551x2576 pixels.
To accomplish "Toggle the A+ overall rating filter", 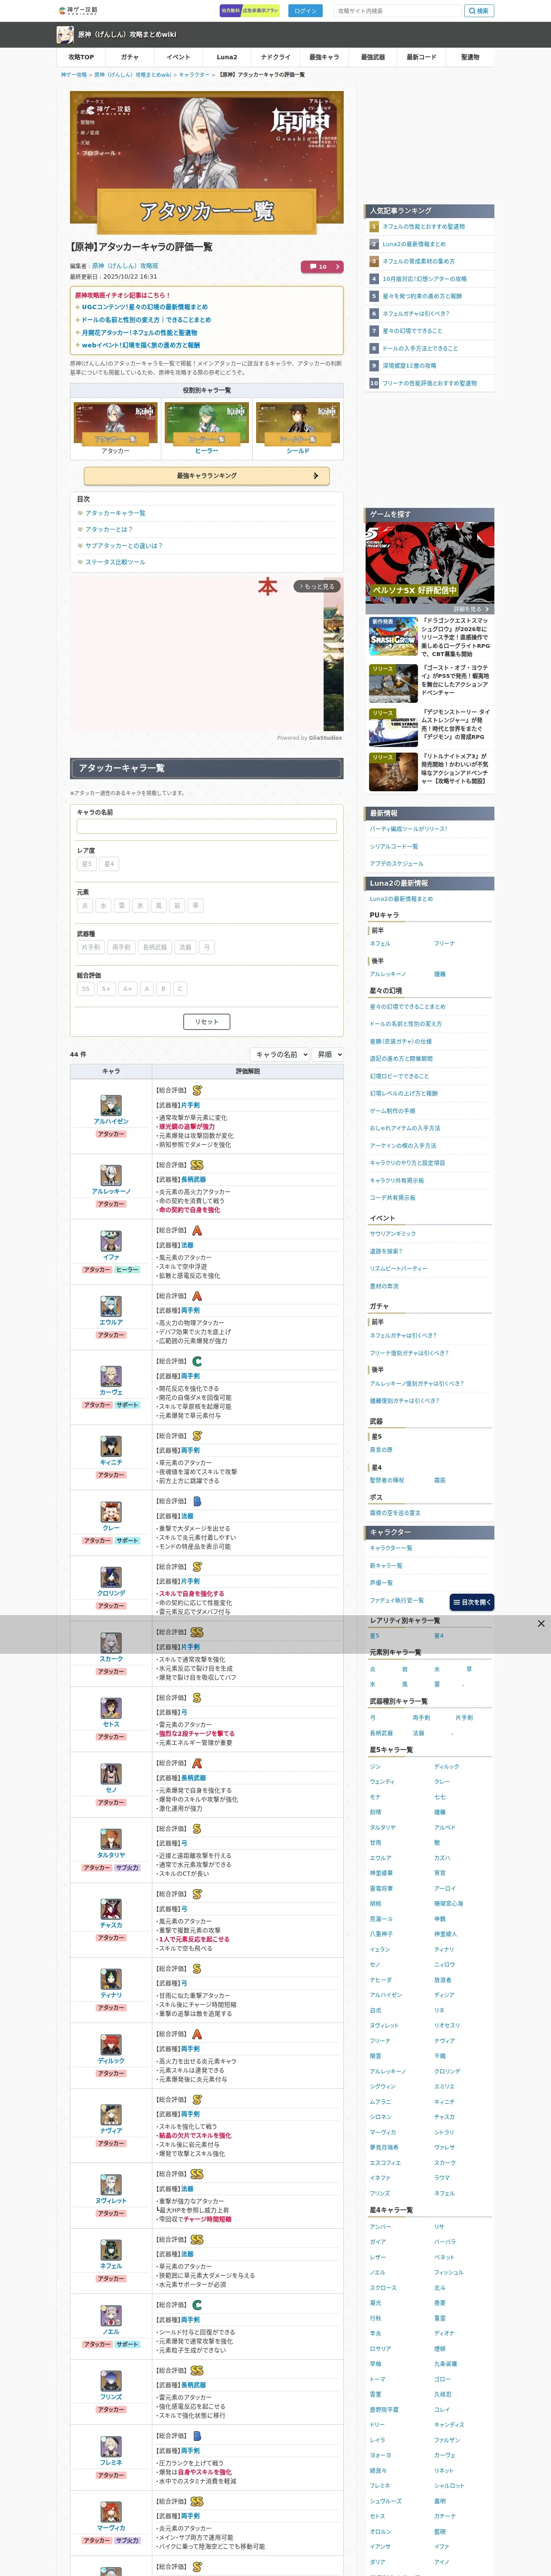I will coord(127,989).
